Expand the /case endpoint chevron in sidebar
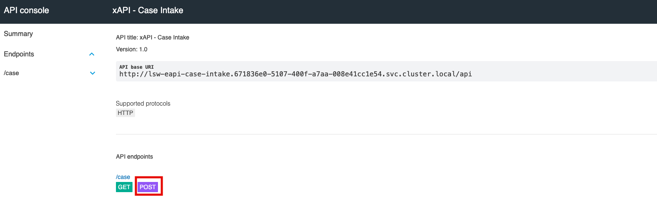The height and width of the screenshot is (218, 657). [x=93, y=73]
